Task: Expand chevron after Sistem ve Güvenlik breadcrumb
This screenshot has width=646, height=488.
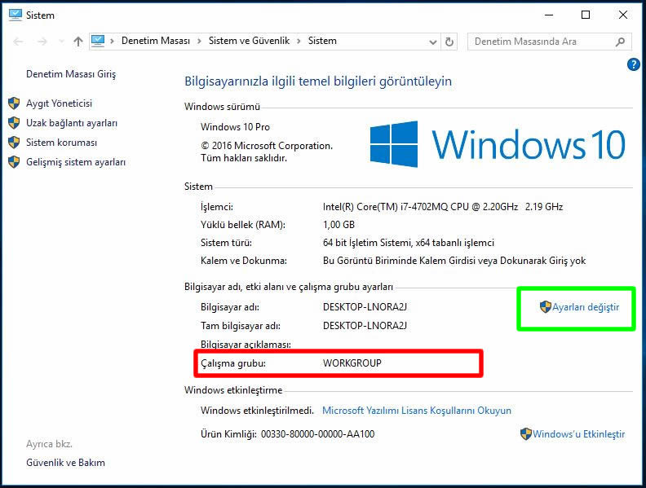Action: coord(301,41)
